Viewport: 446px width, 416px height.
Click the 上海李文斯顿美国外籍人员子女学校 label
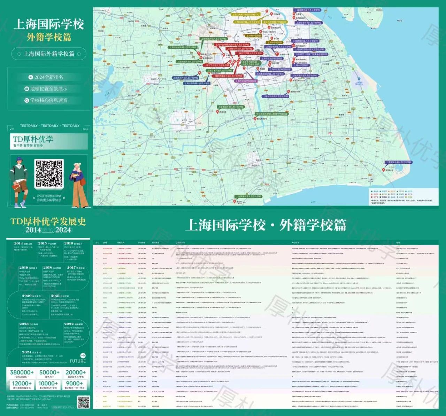tap(232, 45)
